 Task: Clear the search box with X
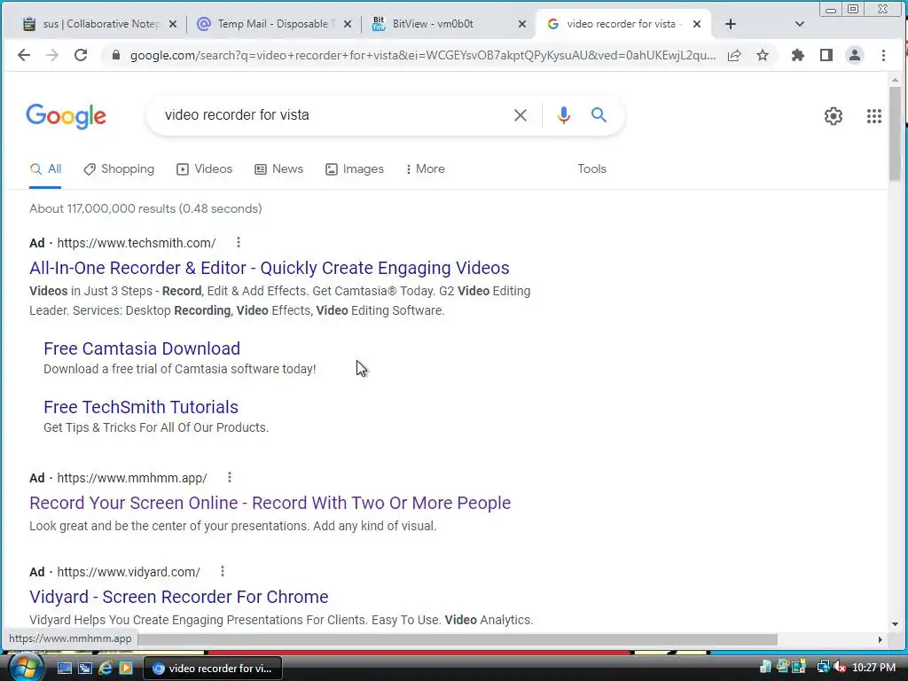coord(520,115)
